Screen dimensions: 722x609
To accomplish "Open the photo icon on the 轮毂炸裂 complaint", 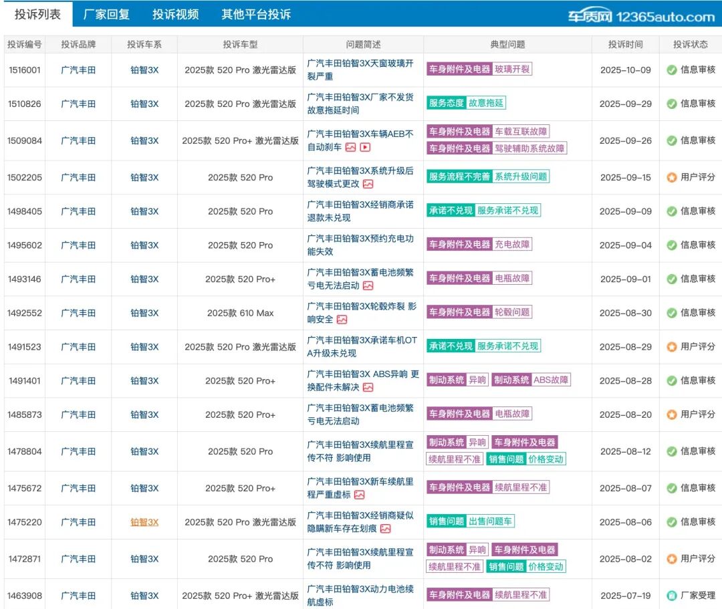I will pyautogui.click(x=342, y=320).
